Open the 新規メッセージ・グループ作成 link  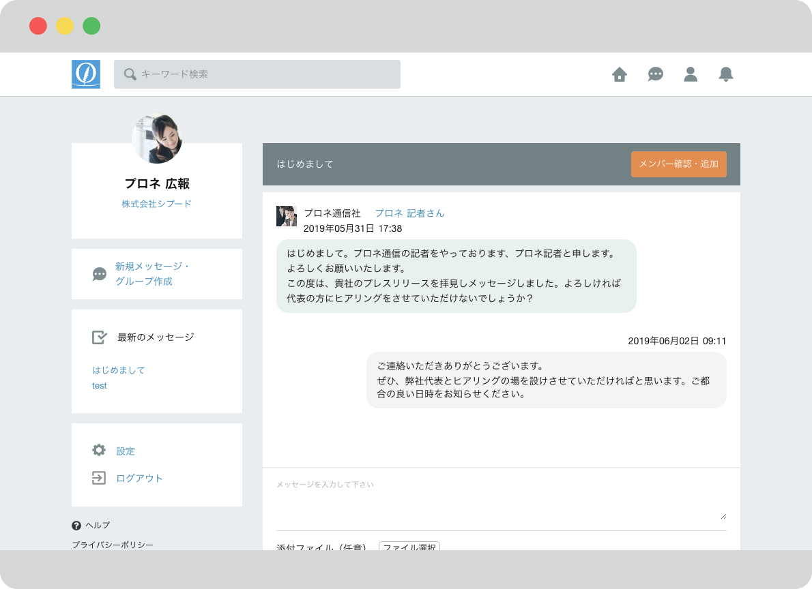coord(152,274)
